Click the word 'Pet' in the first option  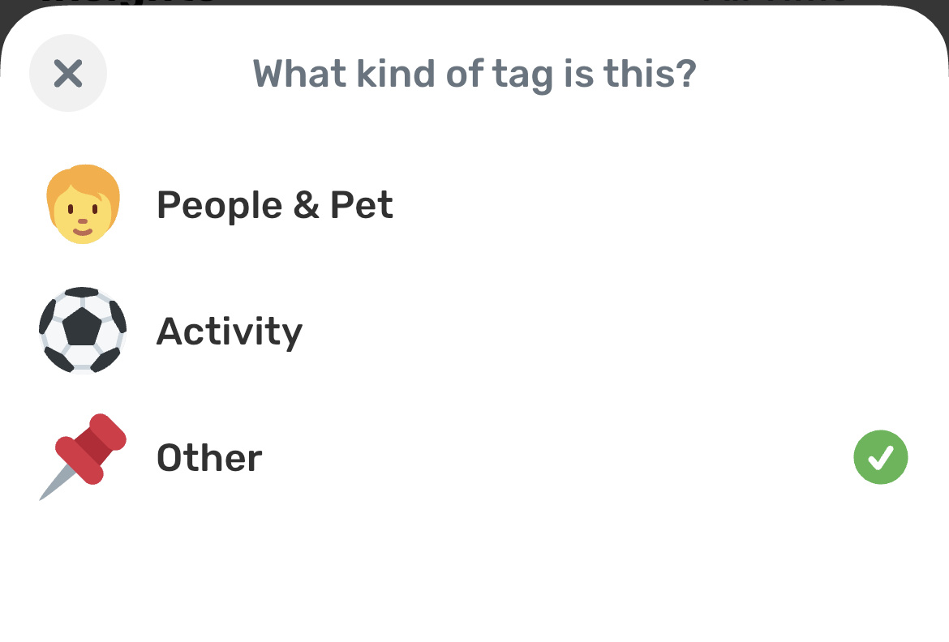click(361, 204)
